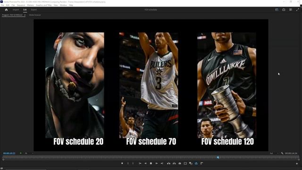Stop playback in the Program monitor
The image size is (302, 170).
[151, 163]
